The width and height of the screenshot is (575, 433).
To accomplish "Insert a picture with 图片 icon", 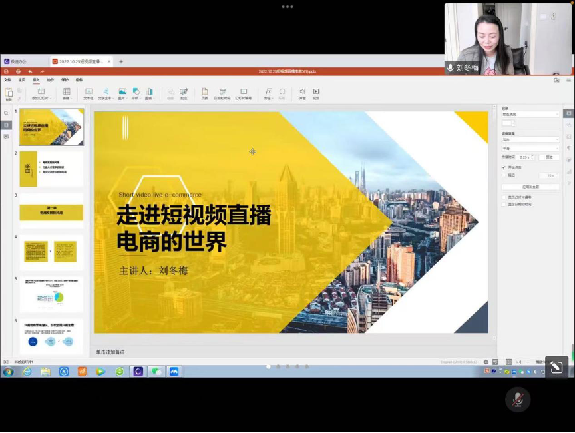I will point(122,93).
